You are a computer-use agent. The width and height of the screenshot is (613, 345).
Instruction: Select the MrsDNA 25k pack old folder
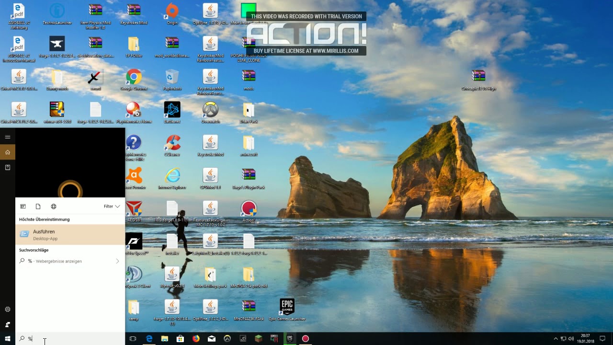coord(249,277)
